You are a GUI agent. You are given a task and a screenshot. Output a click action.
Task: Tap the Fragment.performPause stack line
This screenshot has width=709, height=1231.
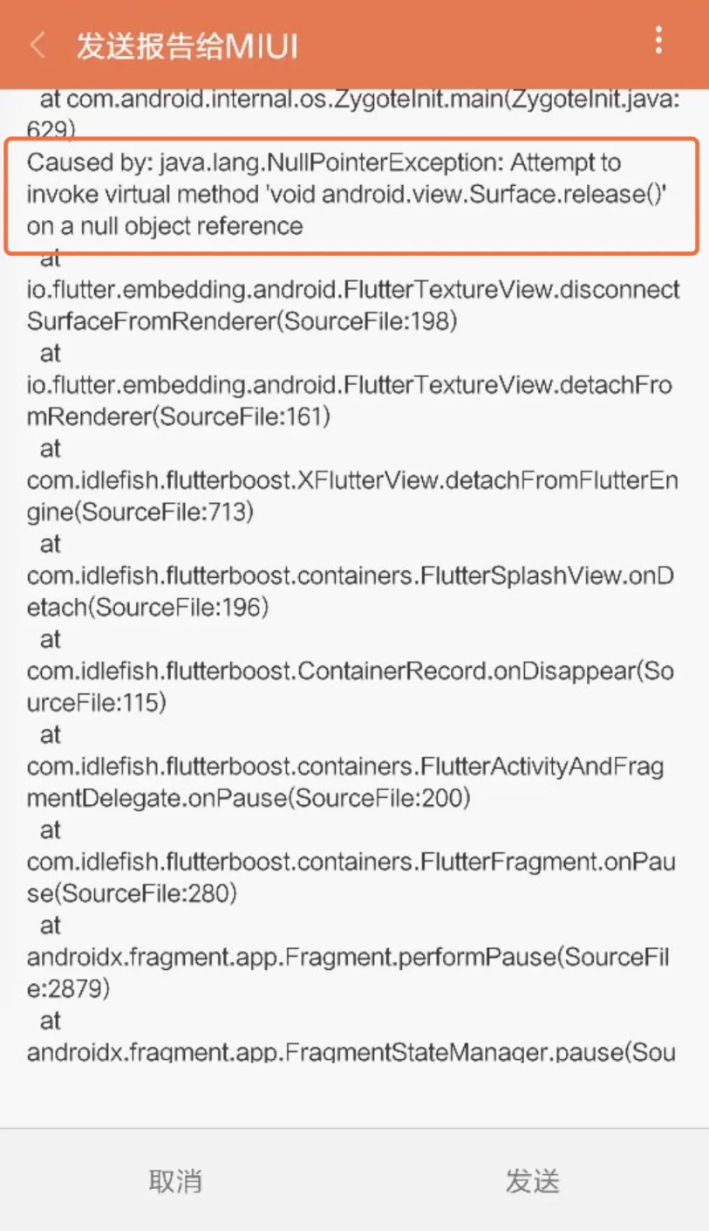click(347, 958)
